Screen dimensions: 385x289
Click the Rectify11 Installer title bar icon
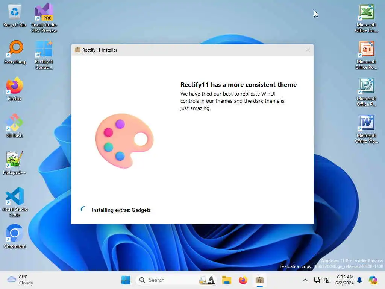(x=77, y=50)
